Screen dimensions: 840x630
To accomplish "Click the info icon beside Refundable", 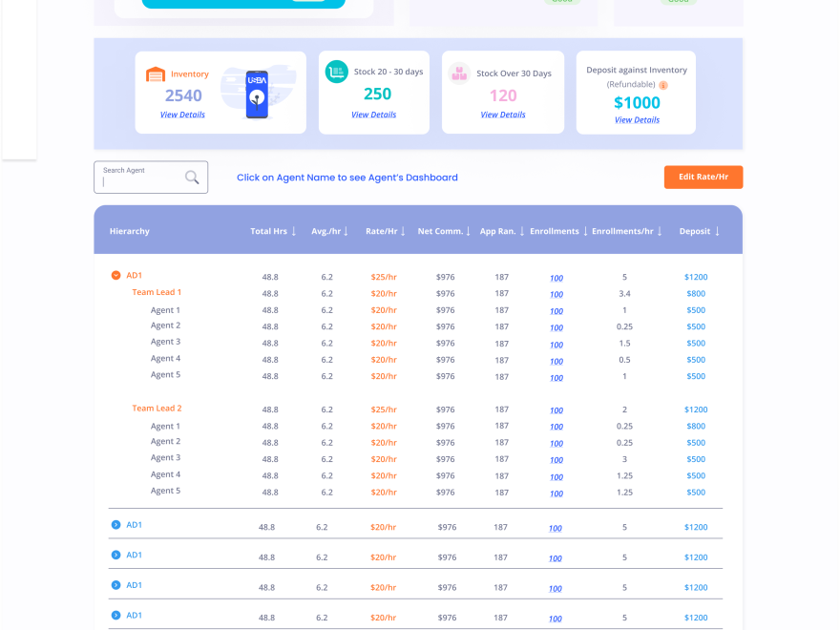I will point(663,85).
